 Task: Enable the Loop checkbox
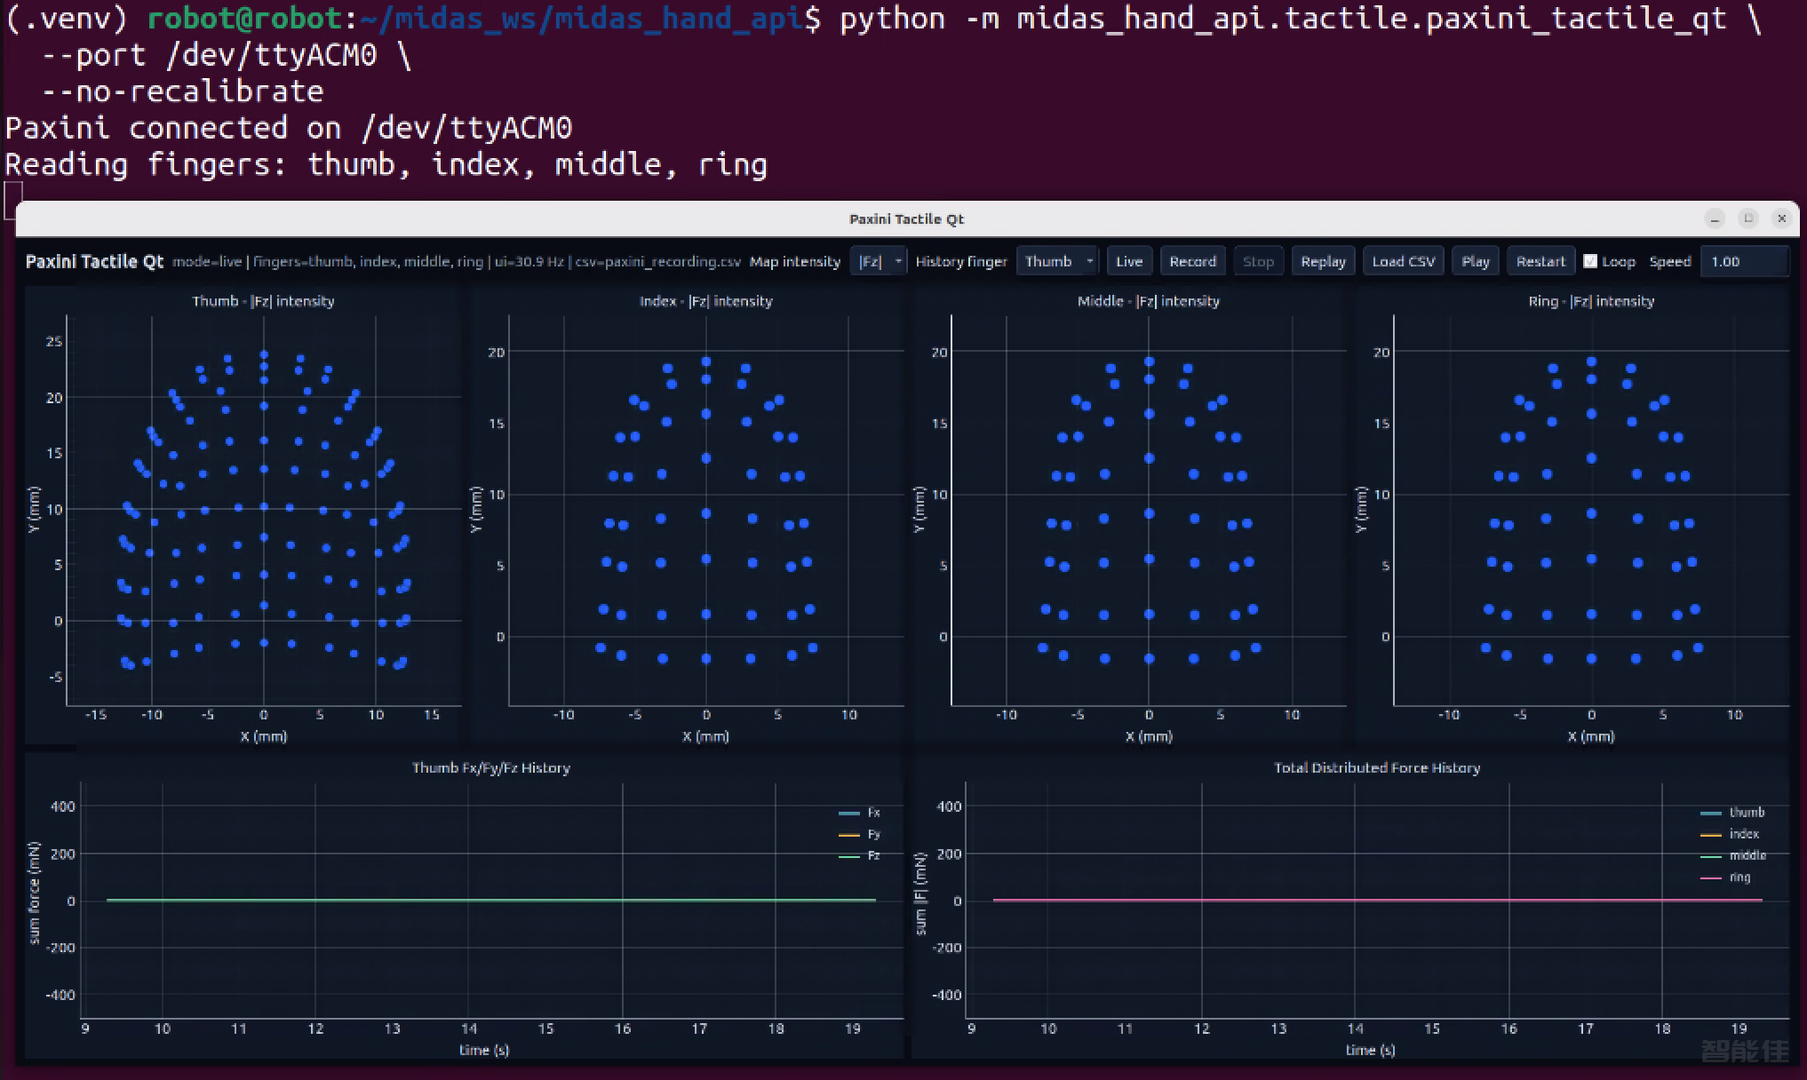(x=1590, y=261)
